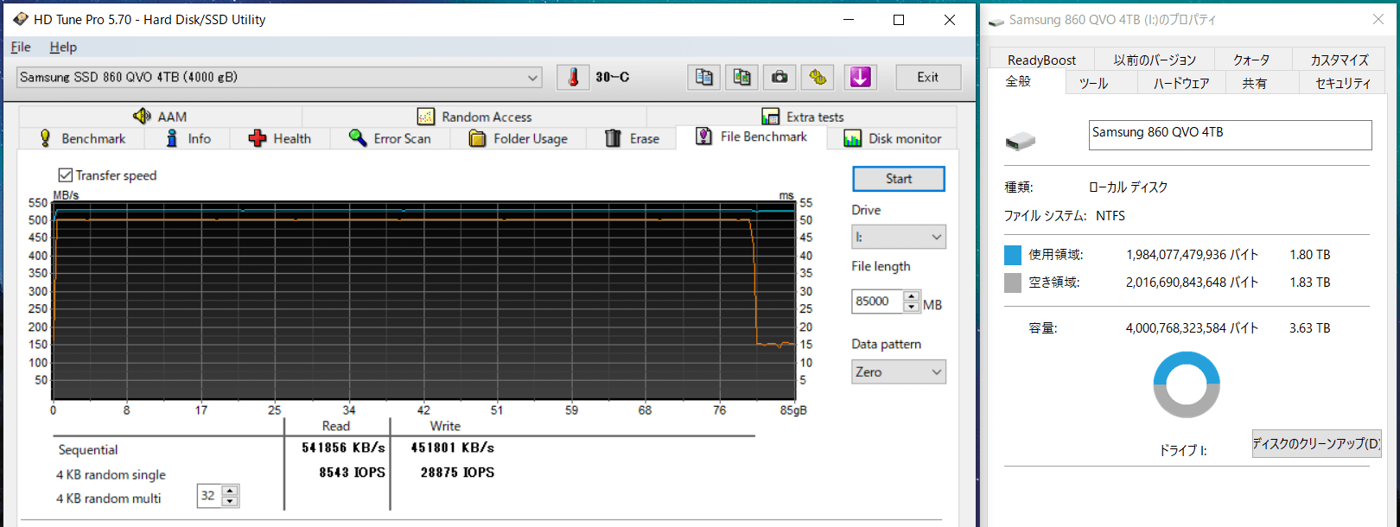Screen dimensions: 1400x527
Task: Copy screenshot to clipboard toolbar icon
Action: pyautogui.click(x=741, y=77)
